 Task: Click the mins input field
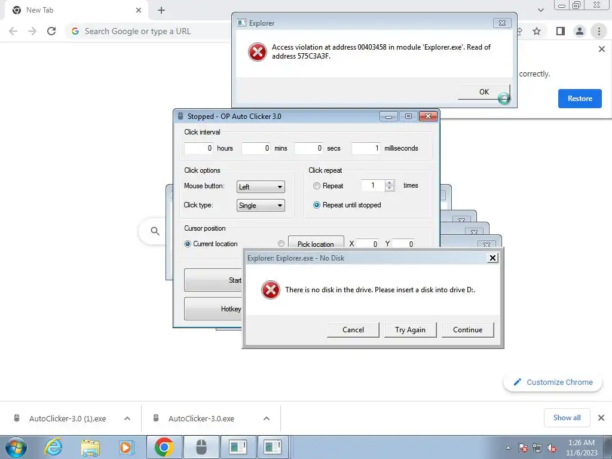[x=256, y=148]
